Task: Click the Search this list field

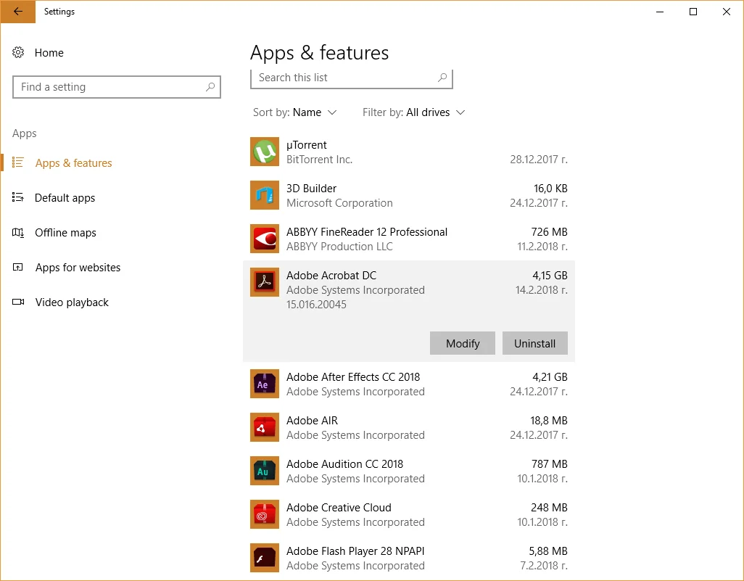Action: 352,78
